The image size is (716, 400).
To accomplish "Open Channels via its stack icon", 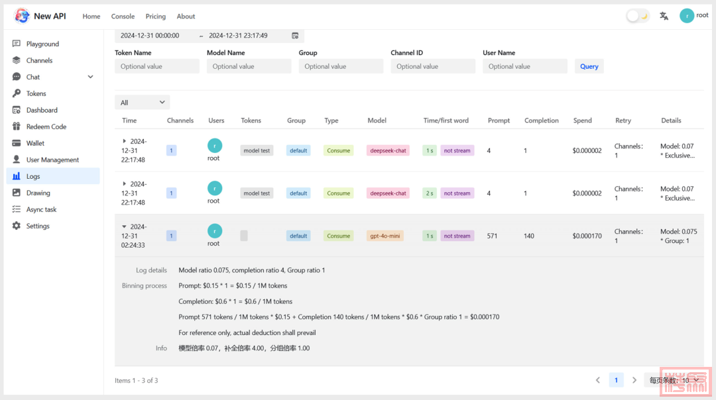I will click(17, 60).
